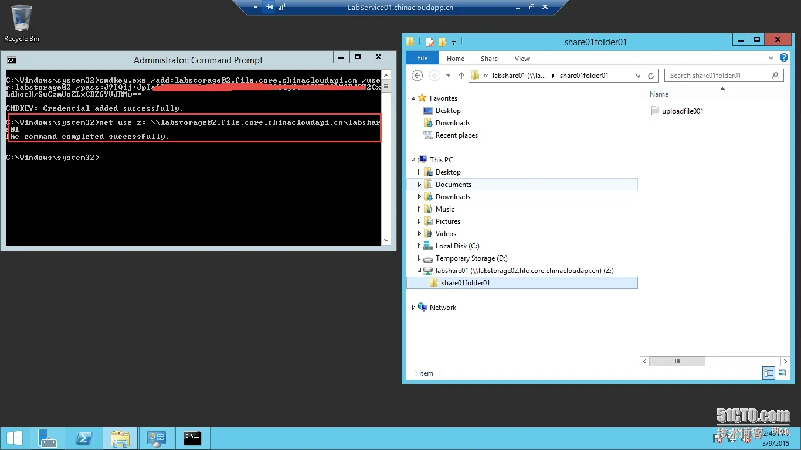Expand Documents tree node arrow

[419, 185]
